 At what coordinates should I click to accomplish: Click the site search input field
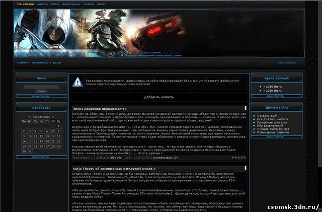click(41, 87)
